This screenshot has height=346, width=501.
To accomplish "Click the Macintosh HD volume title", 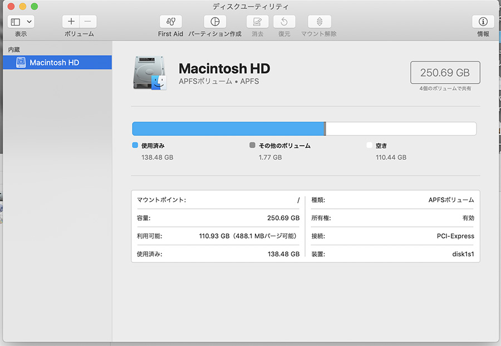I will click(x=224, y=69).
